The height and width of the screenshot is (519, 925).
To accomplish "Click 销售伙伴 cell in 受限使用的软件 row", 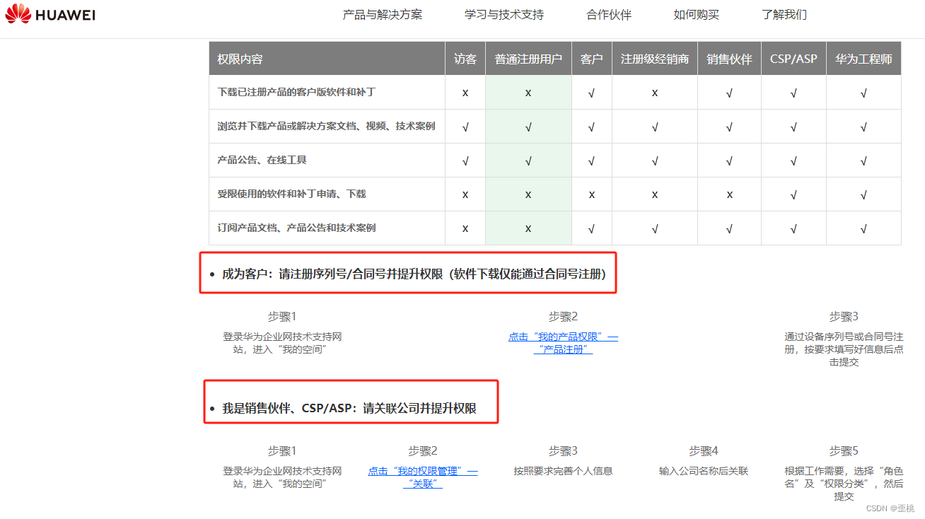I will [x=729, y=194].
